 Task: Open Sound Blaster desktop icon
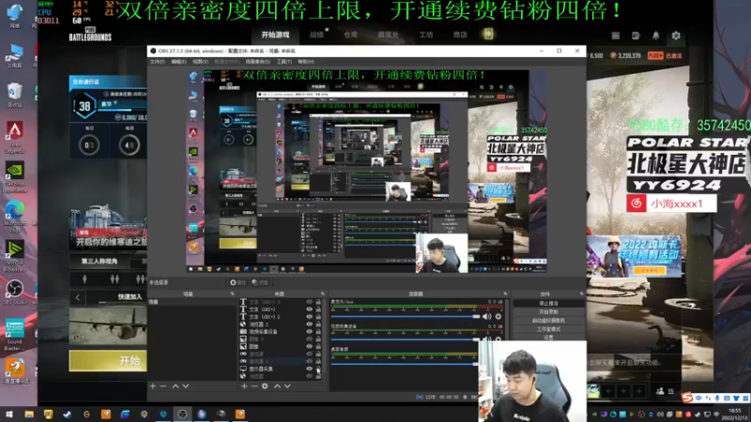(x=14, y=335)
